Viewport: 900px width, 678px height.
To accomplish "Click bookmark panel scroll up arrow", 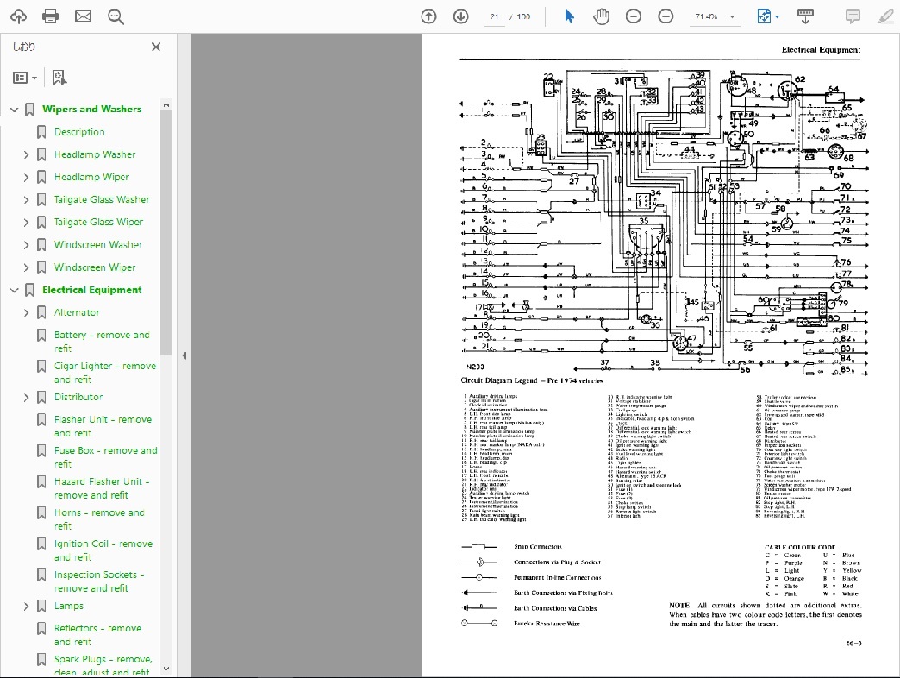I will [x=166, y=104].
